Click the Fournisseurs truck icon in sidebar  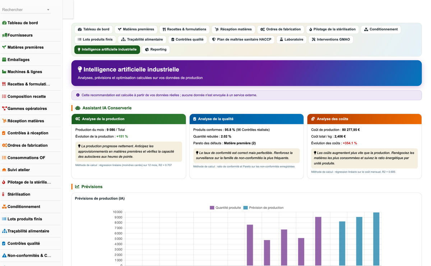[4, 35]
